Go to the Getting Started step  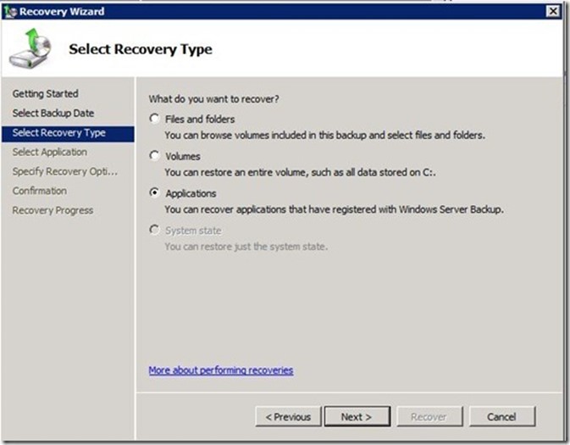(x=45, y=94)
